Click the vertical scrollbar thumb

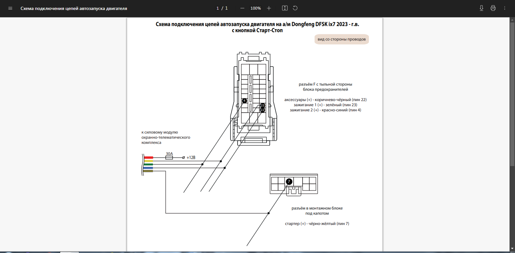pos(512,94)
